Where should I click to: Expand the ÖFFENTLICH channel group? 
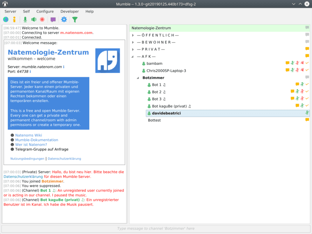point(133,35)
